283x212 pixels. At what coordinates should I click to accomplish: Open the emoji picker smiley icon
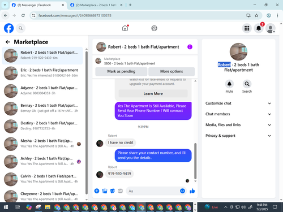coord(182,191)
